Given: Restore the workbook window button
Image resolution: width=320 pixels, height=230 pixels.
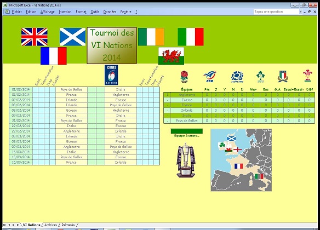Looking at the screenshot, I should (x=309, y=12).
